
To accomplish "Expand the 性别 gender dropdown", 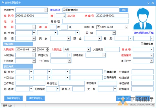I will tap(34, 27).
